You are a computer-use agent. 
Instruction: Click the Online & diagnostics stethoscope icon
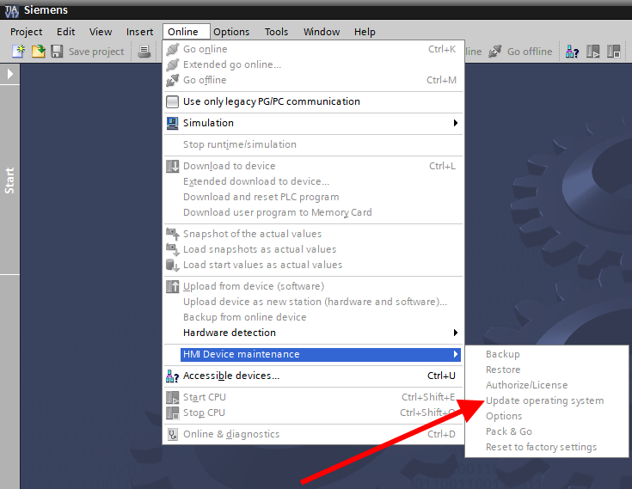pyautogui.click(x=173, y=434)
